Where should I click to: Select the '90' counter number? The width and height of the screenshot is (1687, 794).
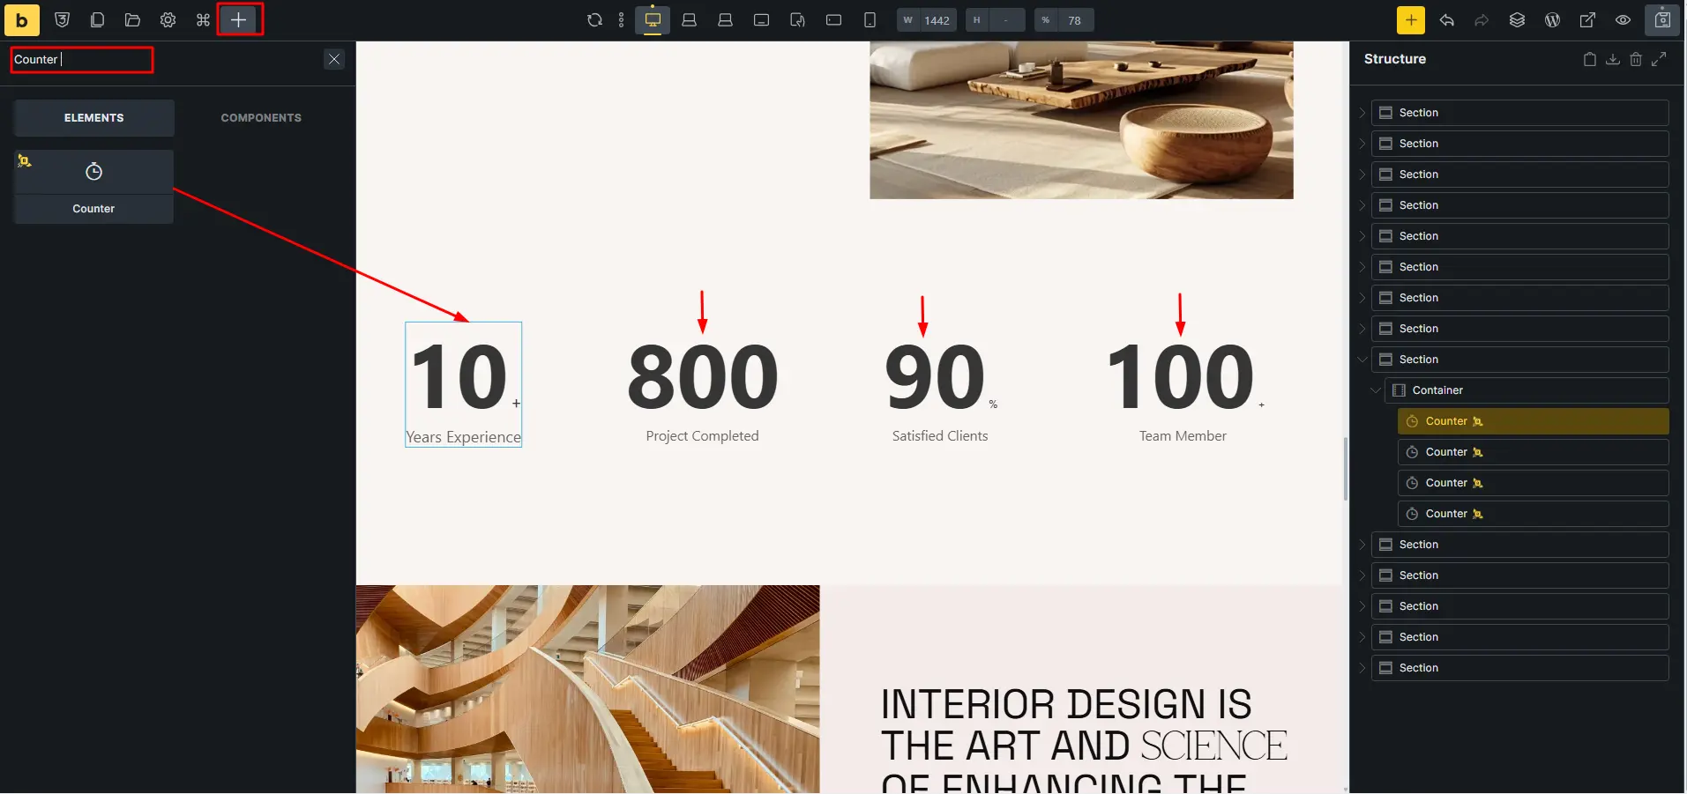click(935, 377)
